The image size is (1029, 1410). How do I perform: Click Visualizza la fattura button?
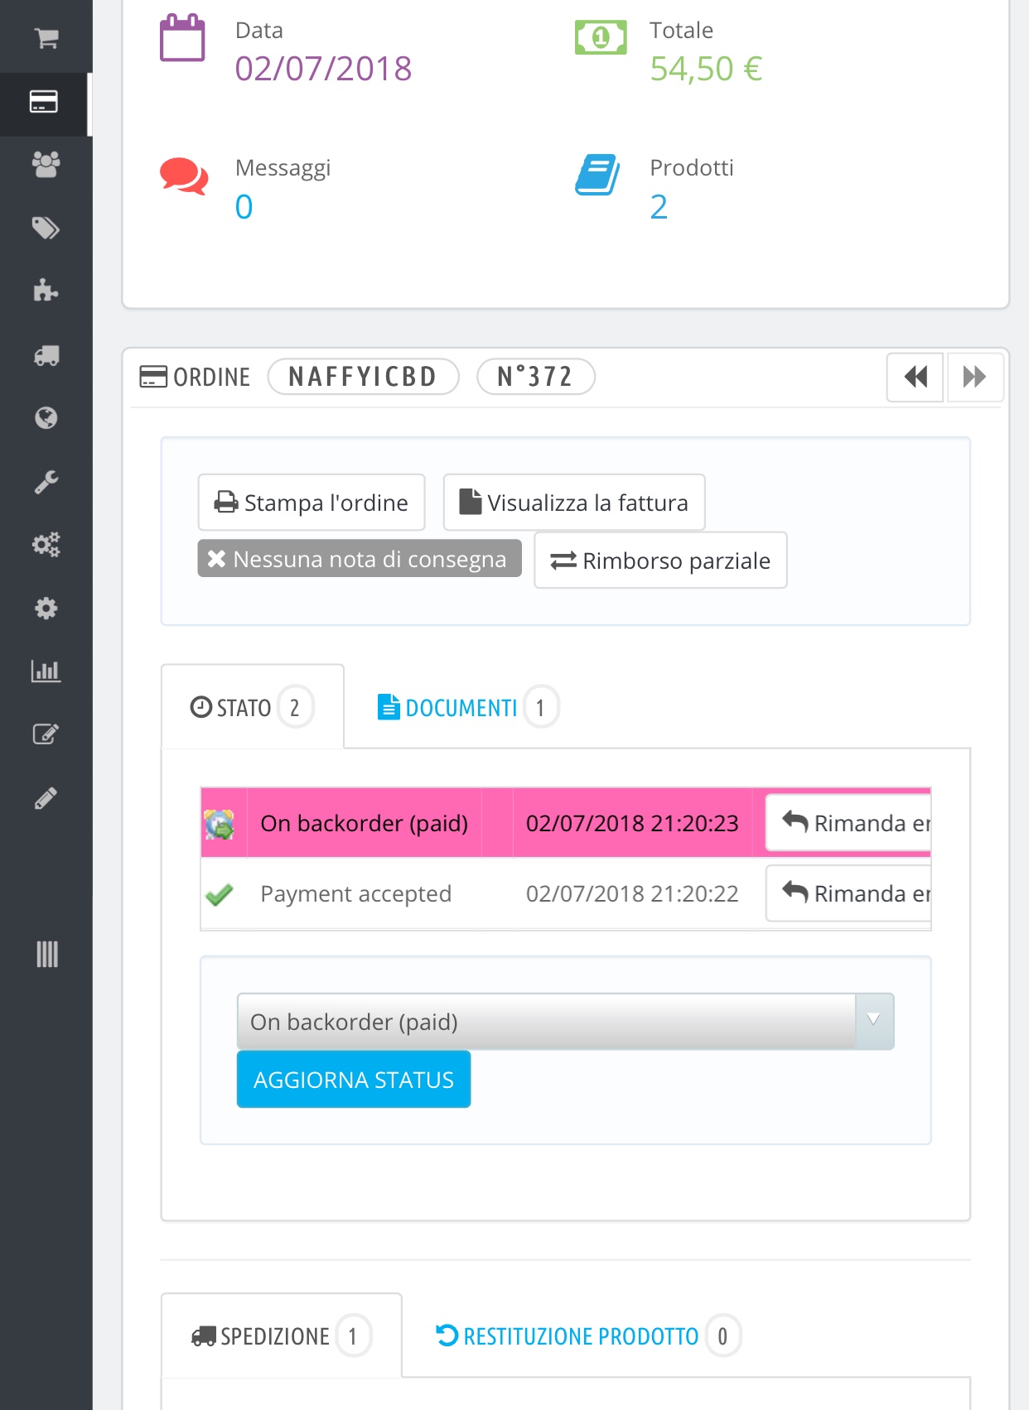click(574, 503)
